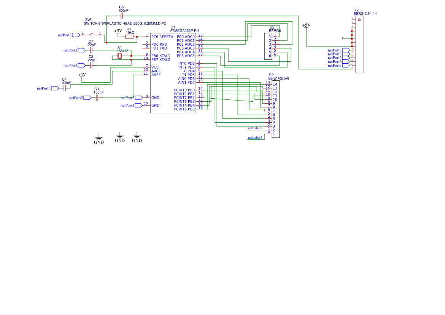Select the +5V symbol near X2 connector
Viewport: 445px width, 315px height.
[x=306, y=26]
